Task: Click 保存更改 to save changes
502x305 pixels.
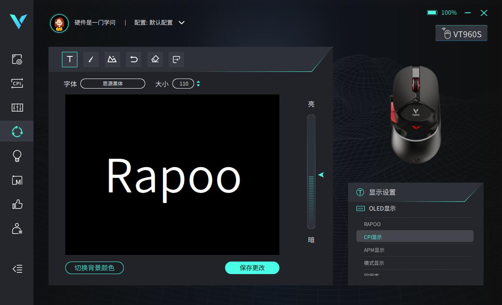Action: [x=252, y=268]
